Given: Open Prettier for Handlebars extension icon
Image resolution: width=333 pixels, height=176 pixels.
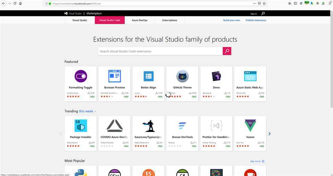Looking at the screenshot, I should (216, 126).
